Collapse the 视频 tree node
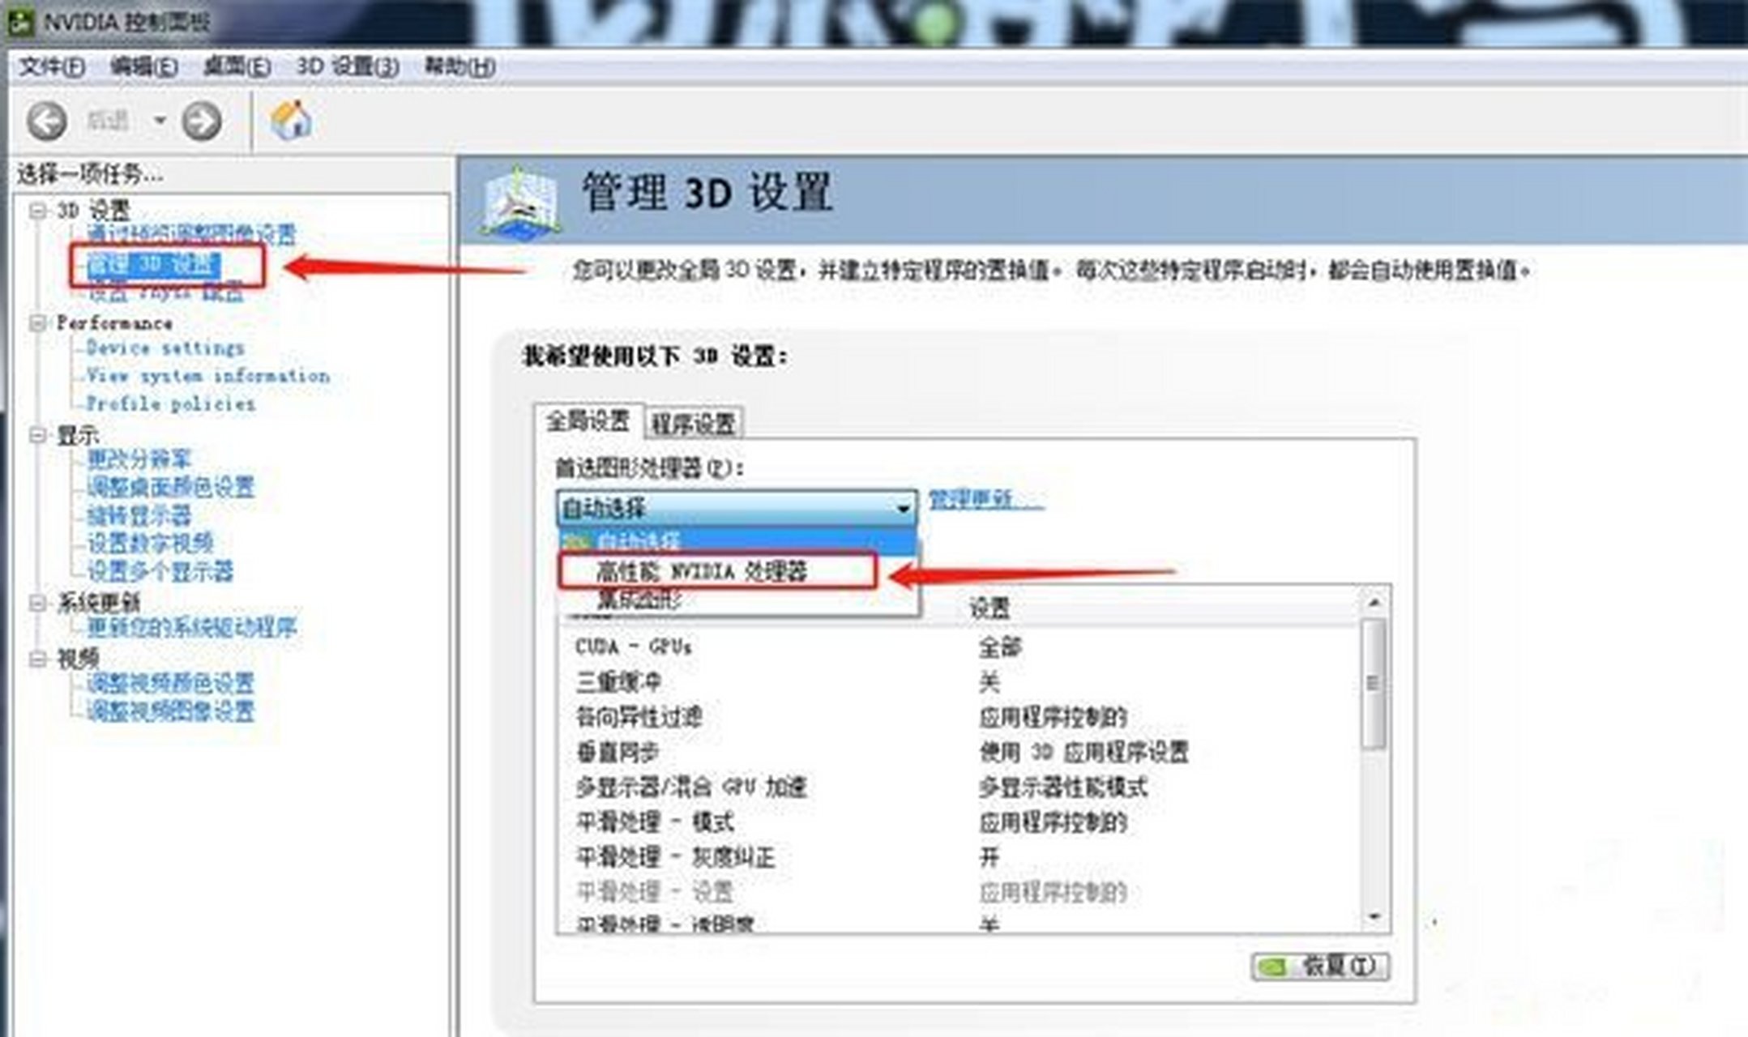The width and height of the screenshot is (1748, 1037). click(37, 659)
